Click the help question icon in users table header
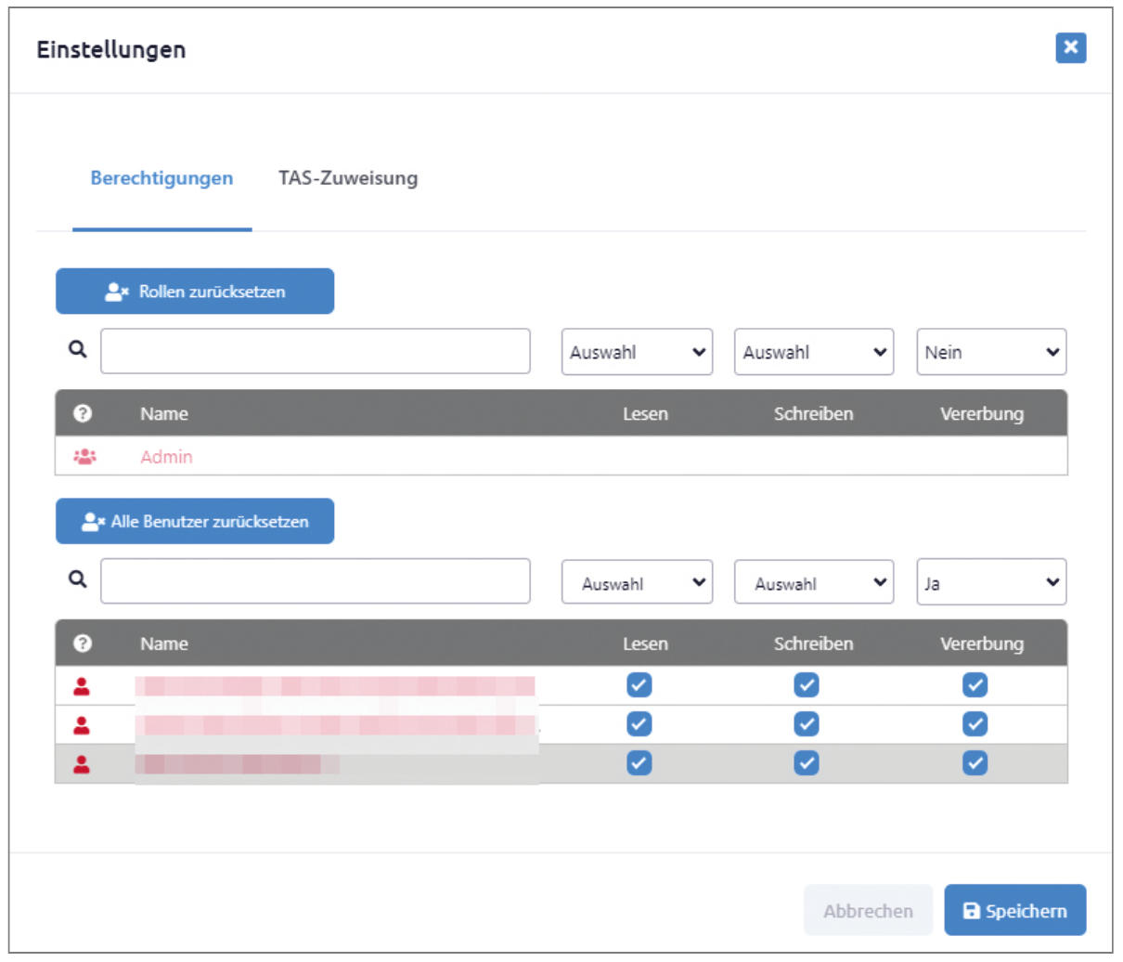1123x962 pixels. 83,643
